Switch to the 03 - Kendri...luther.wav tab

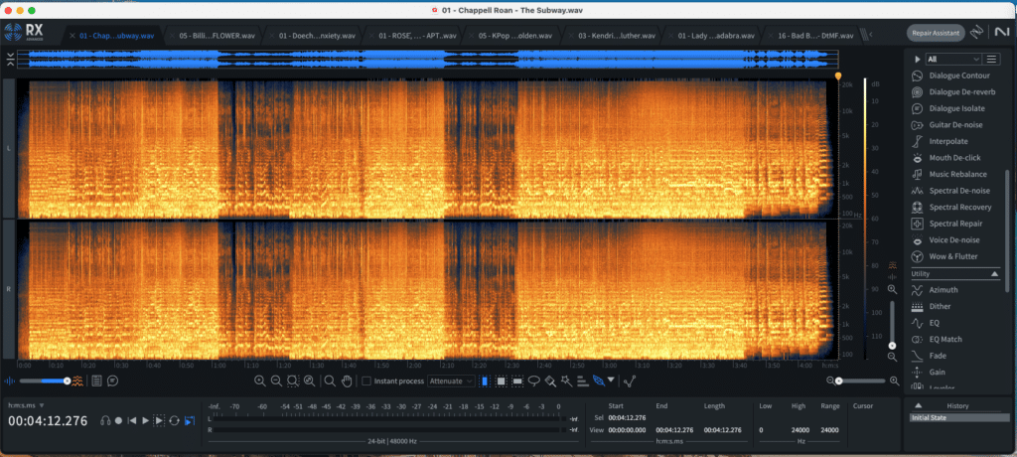[x=611, y=35]
